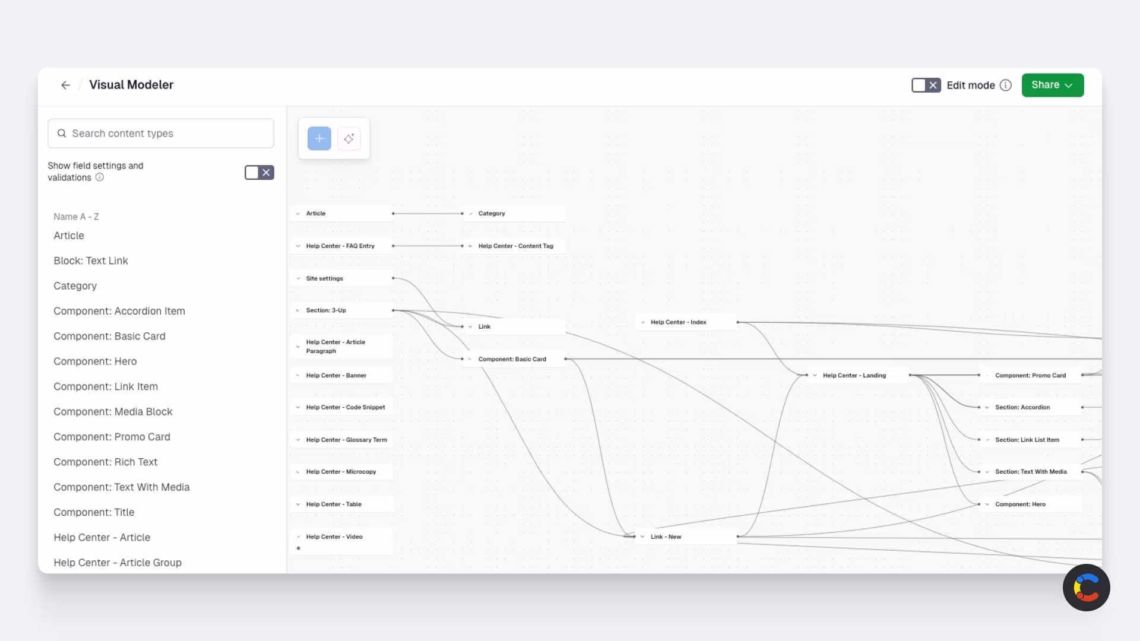
Task: Click the auto-arrange sparkle icon
Action: [349, 138]
